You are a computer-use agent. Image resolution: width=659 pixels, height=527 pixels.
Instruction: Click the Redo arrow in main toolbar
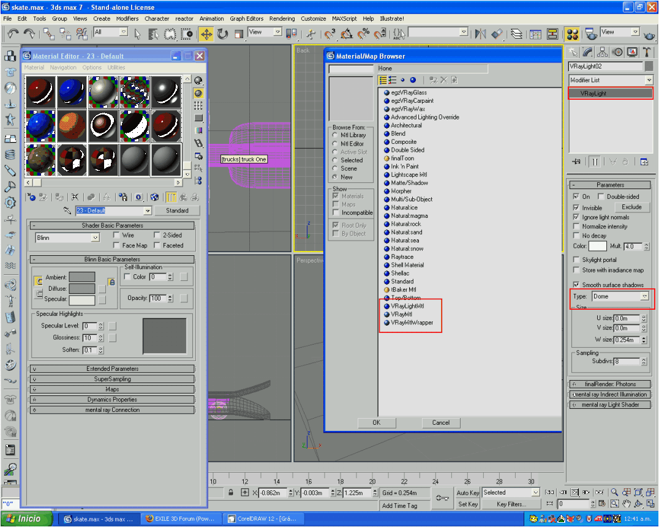pos(29,34)
